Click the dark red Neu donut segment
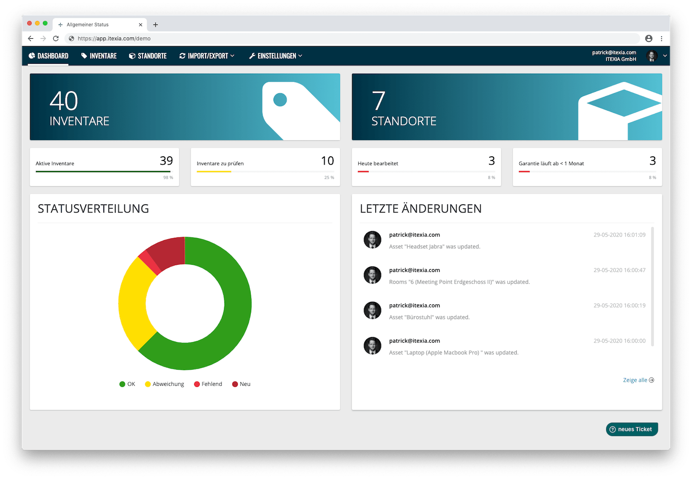 click(168, 253)
